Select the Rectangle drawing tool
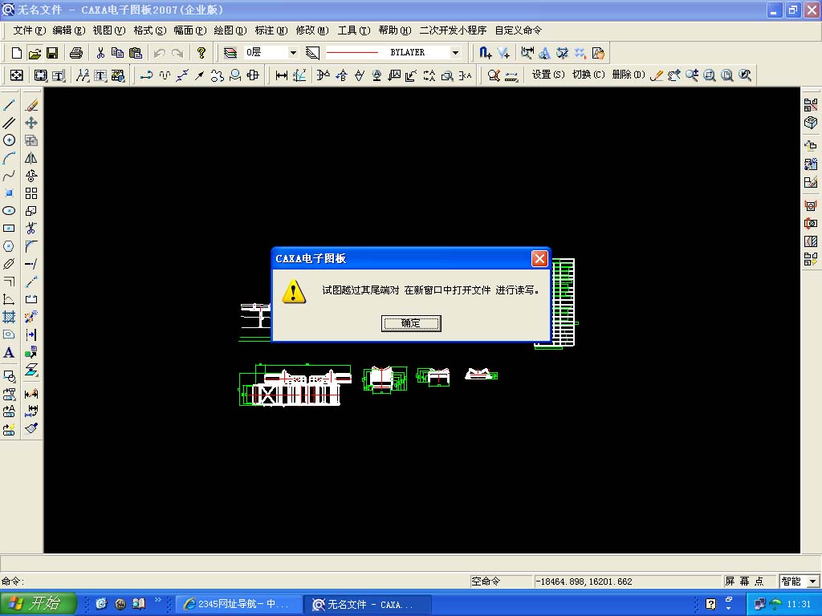Screen dimensions: 822x616 (9, 229)
